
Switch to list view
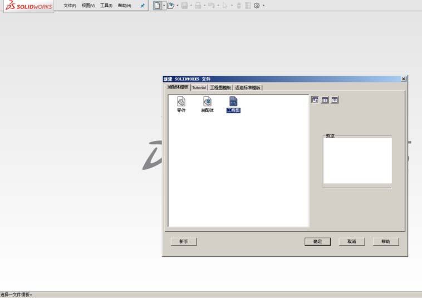point(325,100)
